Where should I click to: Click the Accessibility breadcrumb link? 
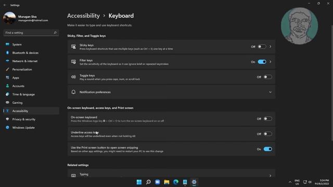pos(83,16)
